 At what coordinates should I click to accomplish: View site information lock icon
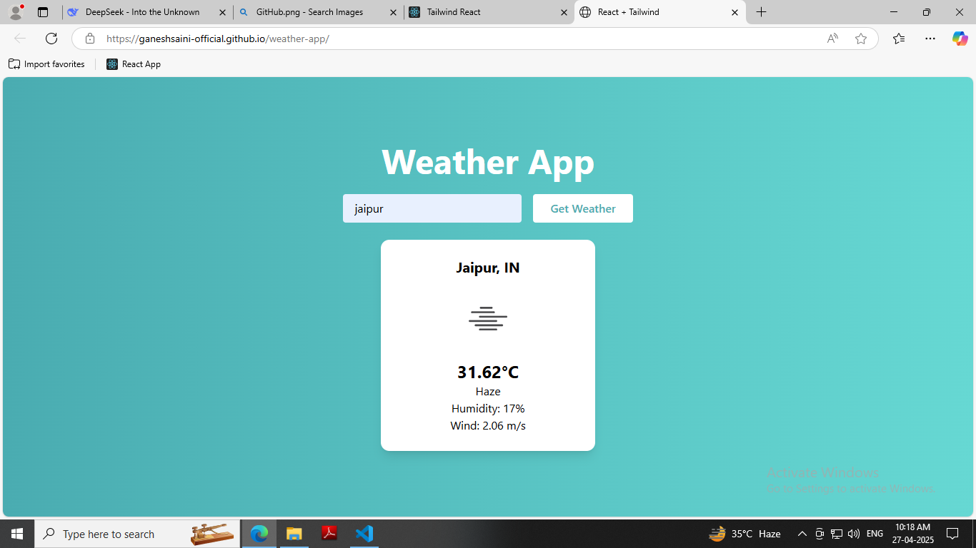[x=90, y=39]
